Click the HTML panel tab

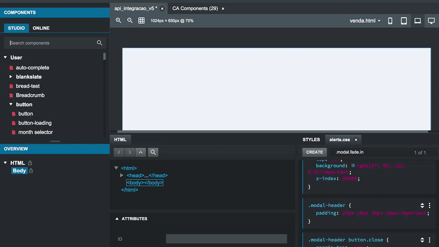coord(120,140)
